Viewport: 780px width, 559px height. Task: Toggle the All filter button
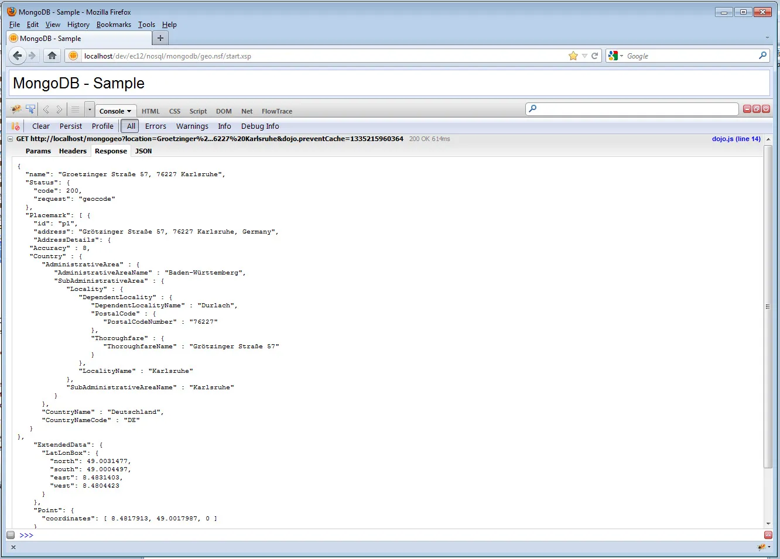(131, 126)
